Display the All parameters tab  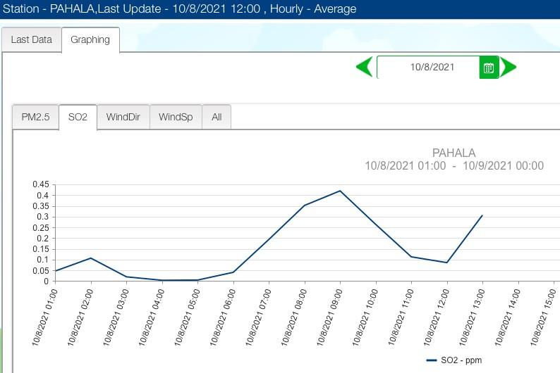coord(217,117)
